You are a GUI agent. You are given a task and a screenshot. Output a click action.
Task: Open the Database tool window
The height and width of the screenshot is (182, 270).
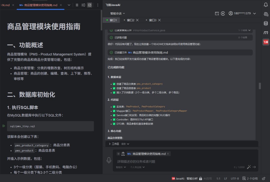tap(266, 23)
